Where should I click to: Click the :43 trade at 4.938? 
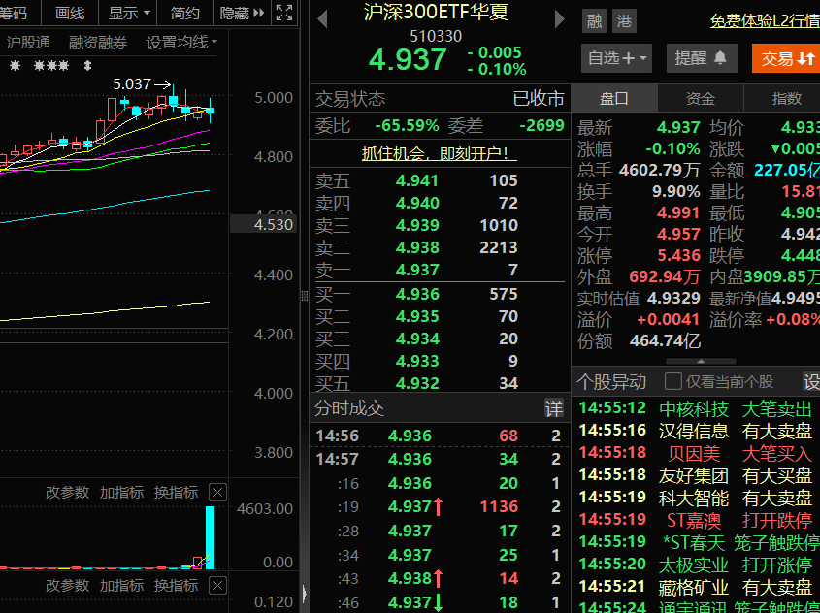click(440, 578)
